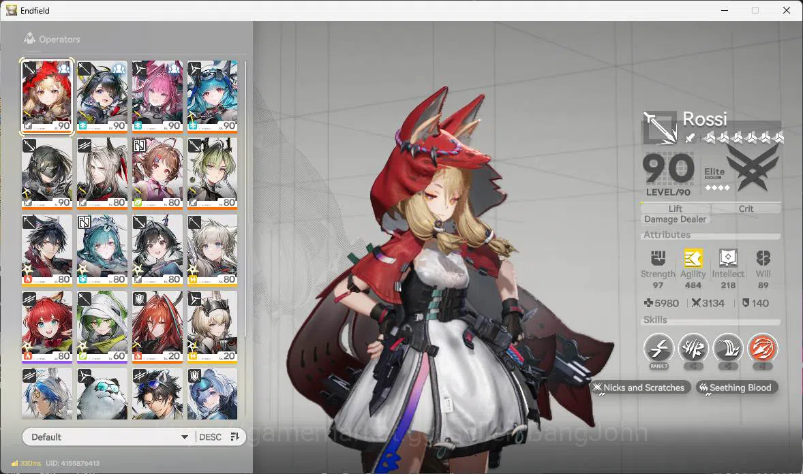The image size is (803, 474).
Task: Select the blonde headgear operator level 20
Action: 213,327
